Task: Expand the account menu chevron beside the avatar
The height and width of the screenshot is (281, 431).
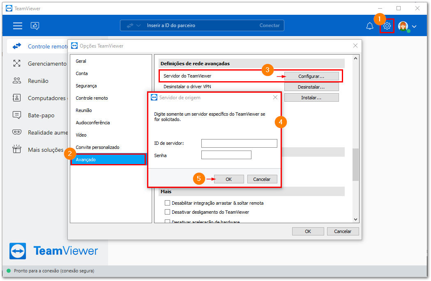Action: (x=414, y=26)
